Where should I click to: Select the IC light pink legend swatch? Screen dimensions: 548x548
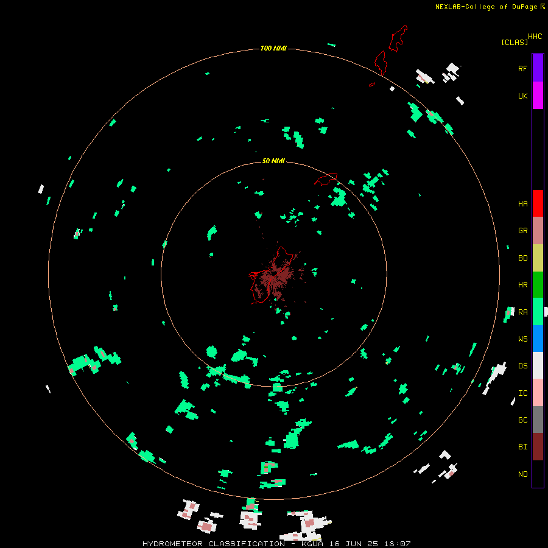(538, 393)
